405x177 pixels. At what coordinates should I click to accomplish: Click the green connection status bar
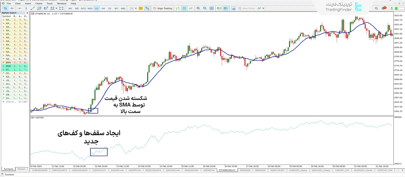click(x=399, y=8)
